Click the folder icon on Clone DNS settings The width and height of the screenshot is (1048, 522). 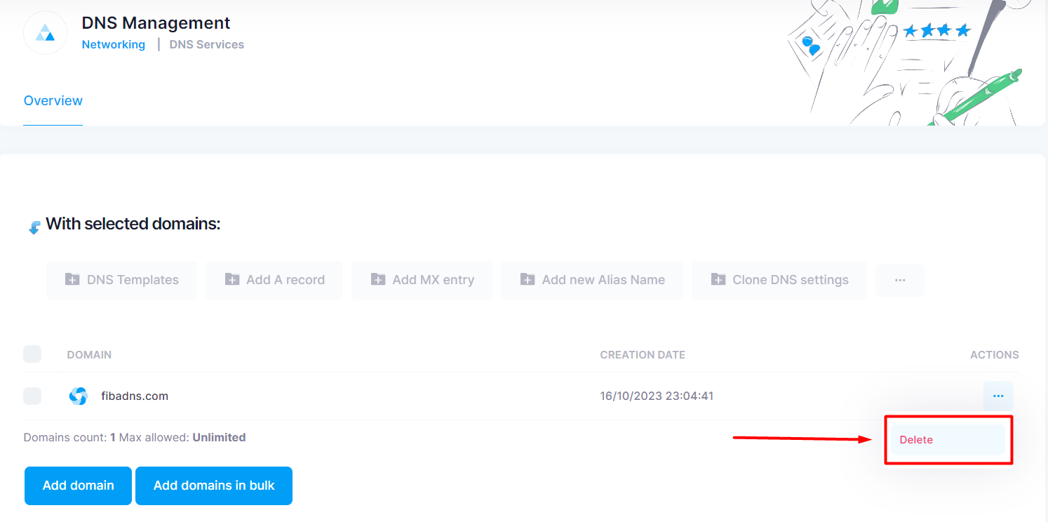click(718, 279)
